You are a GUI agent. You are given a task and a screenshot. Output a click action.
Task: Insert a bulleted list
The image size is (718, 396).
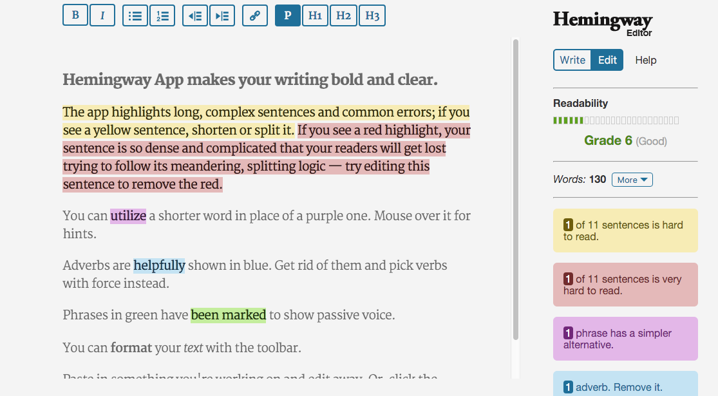(x=135, y=15)
